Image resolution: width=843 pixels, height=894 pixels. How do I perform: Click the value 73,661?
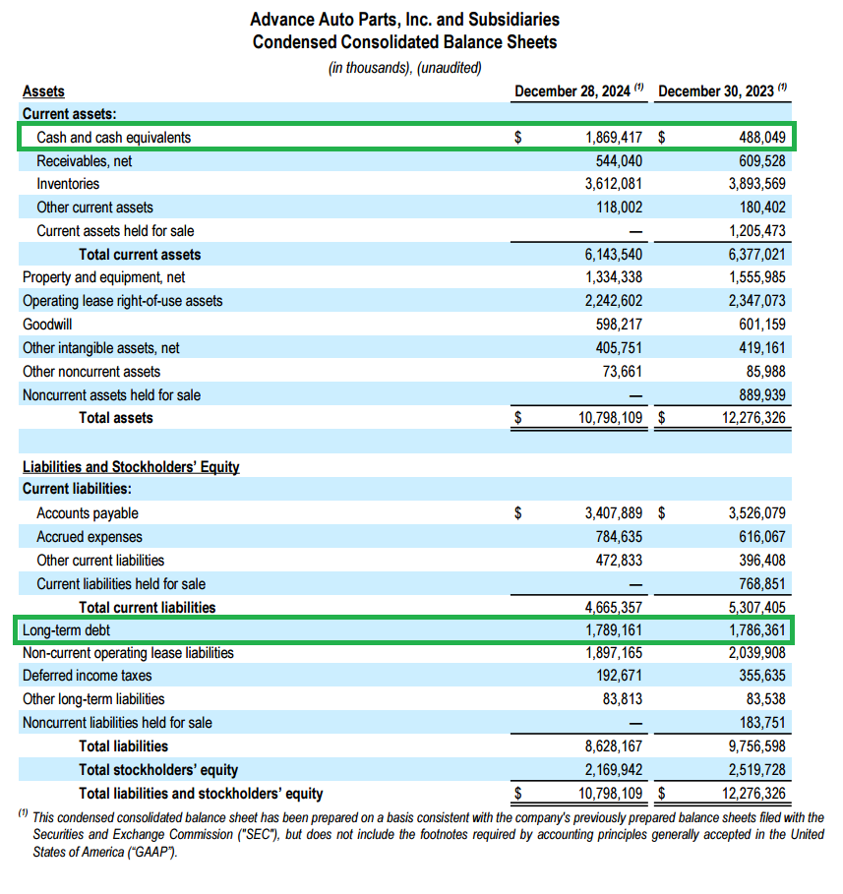point(623,372)
